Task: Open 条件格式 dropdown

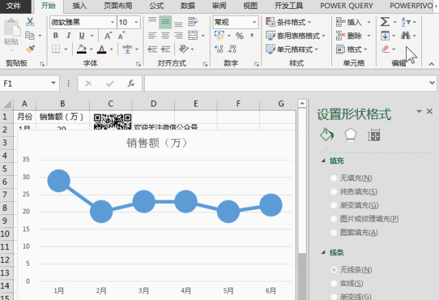Action: (288, 22)
